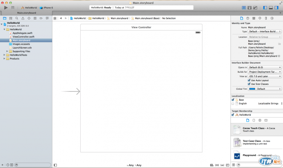Go back in editor history
The image size is (283, 168).
tap(61, 18)
